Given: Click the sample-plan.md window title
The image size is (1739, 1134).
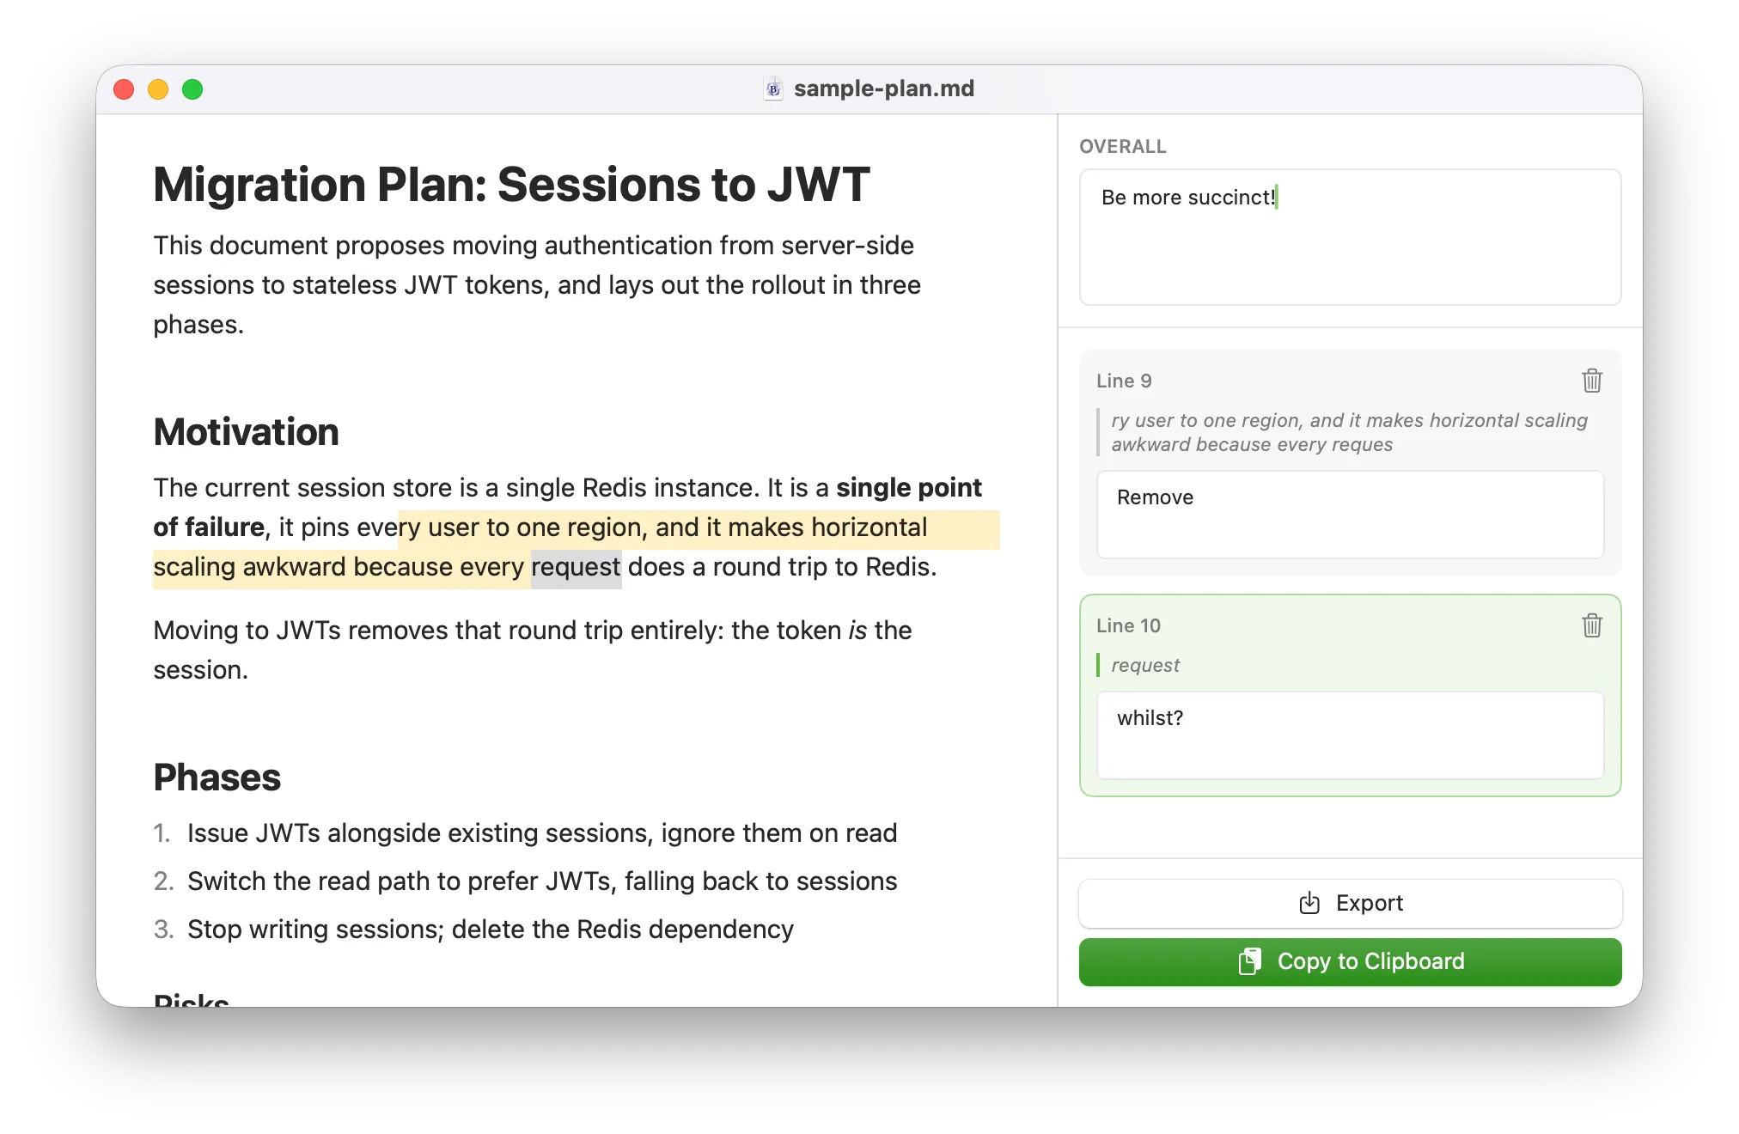Looking at the screenshot, I should [883, 88].
